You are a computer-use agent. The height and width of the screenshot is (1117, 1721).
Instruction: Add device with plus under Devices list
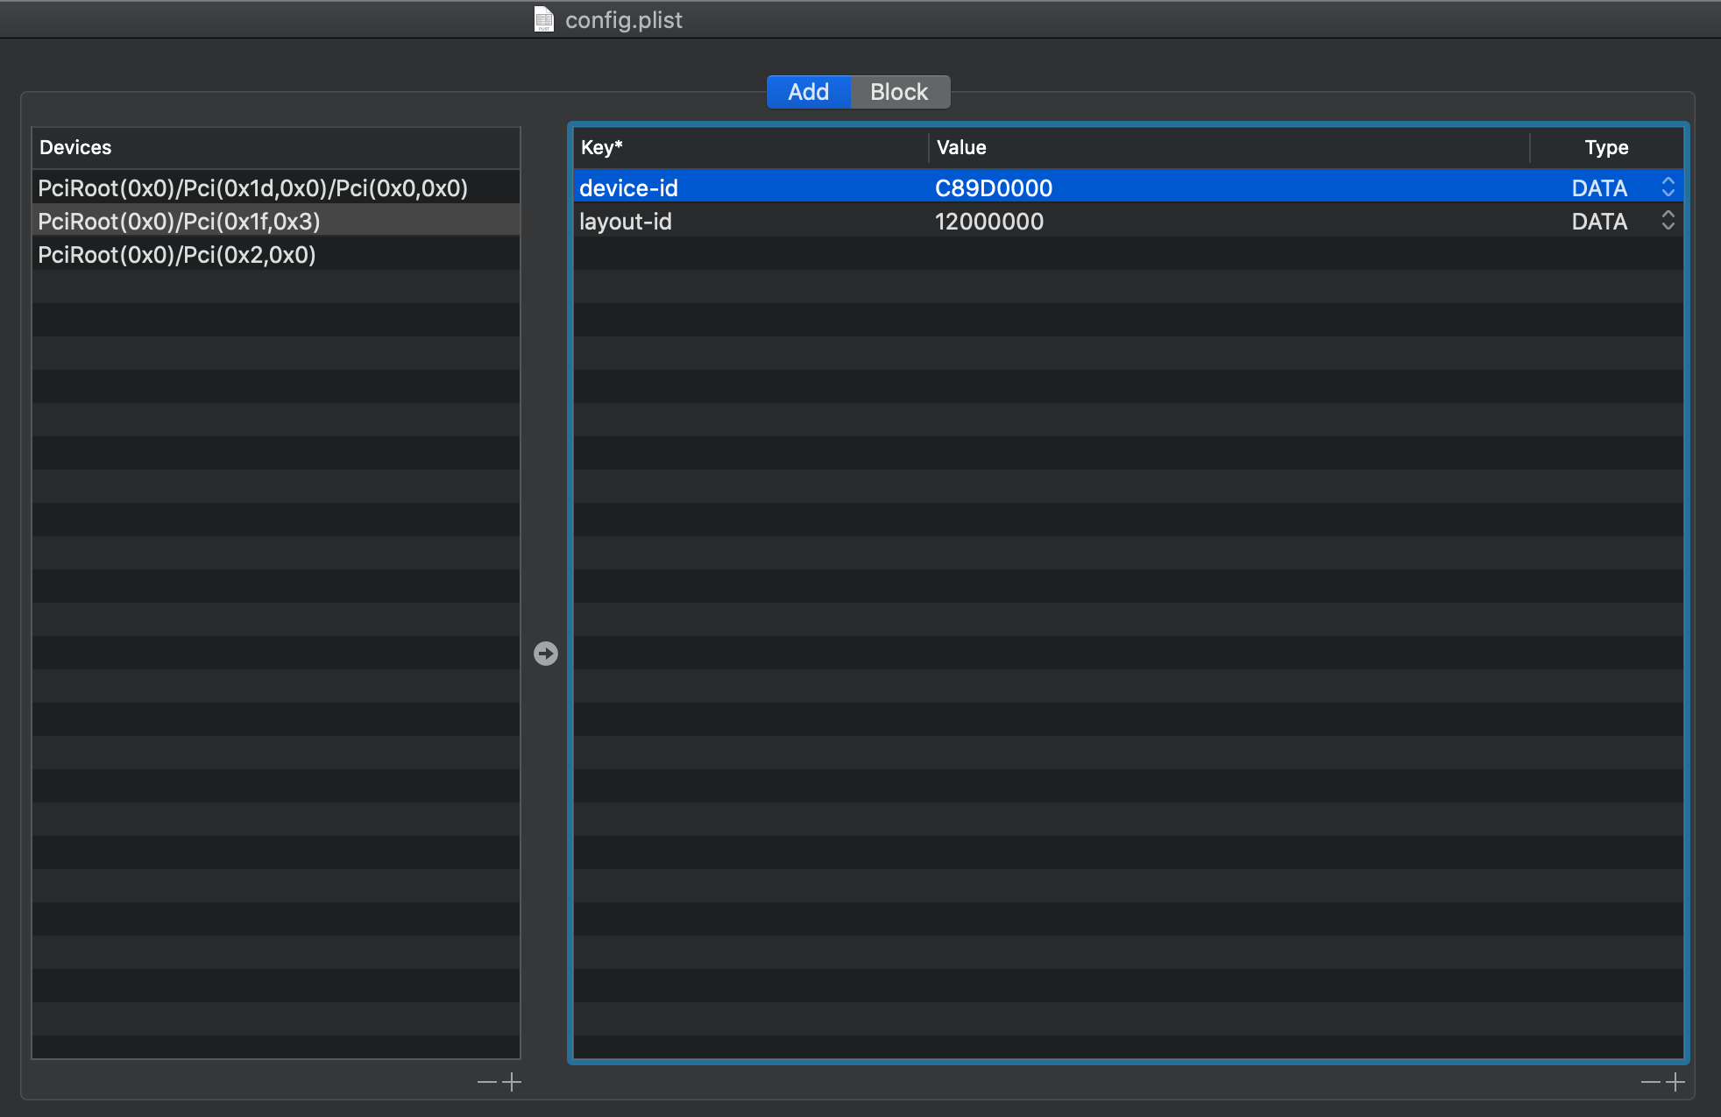[512, 1083]
